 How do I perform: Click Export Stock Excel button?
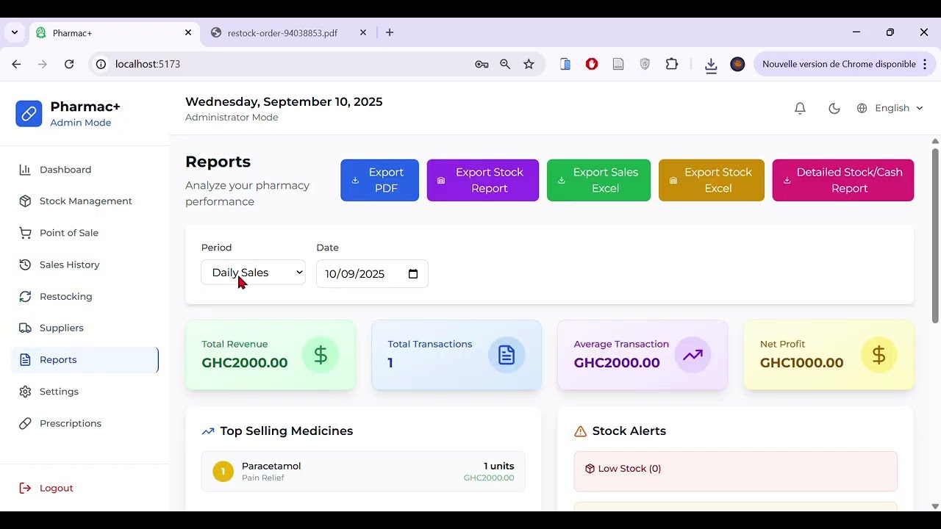[711, 180]
